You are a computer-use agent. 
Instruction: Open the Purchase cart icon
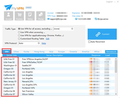19,16
